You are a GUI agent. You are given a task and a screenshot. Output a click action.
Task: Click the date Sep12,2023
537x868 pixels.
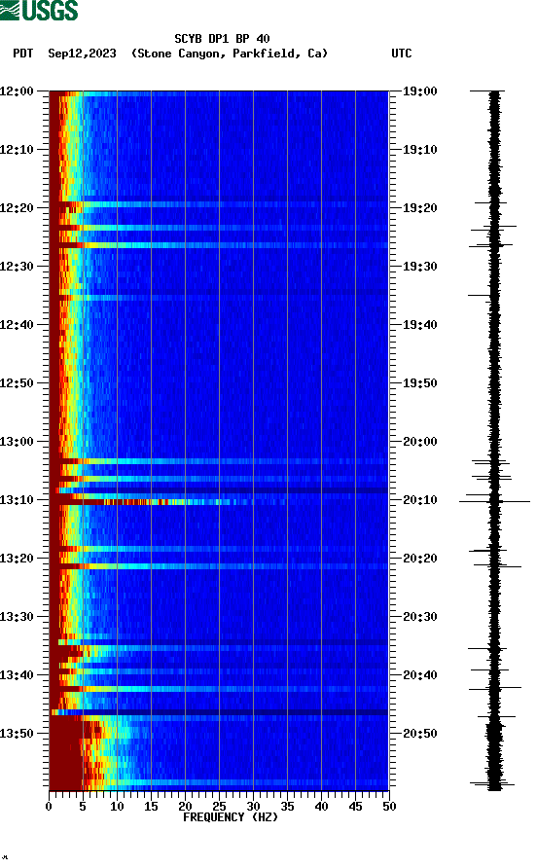(x=82, y=54)
